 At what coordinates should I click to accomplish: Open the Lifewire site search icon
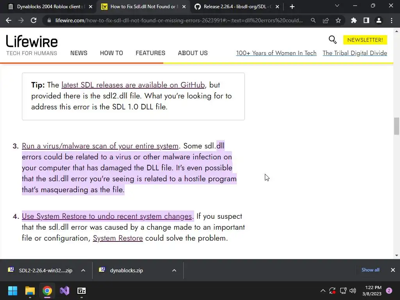333,39
